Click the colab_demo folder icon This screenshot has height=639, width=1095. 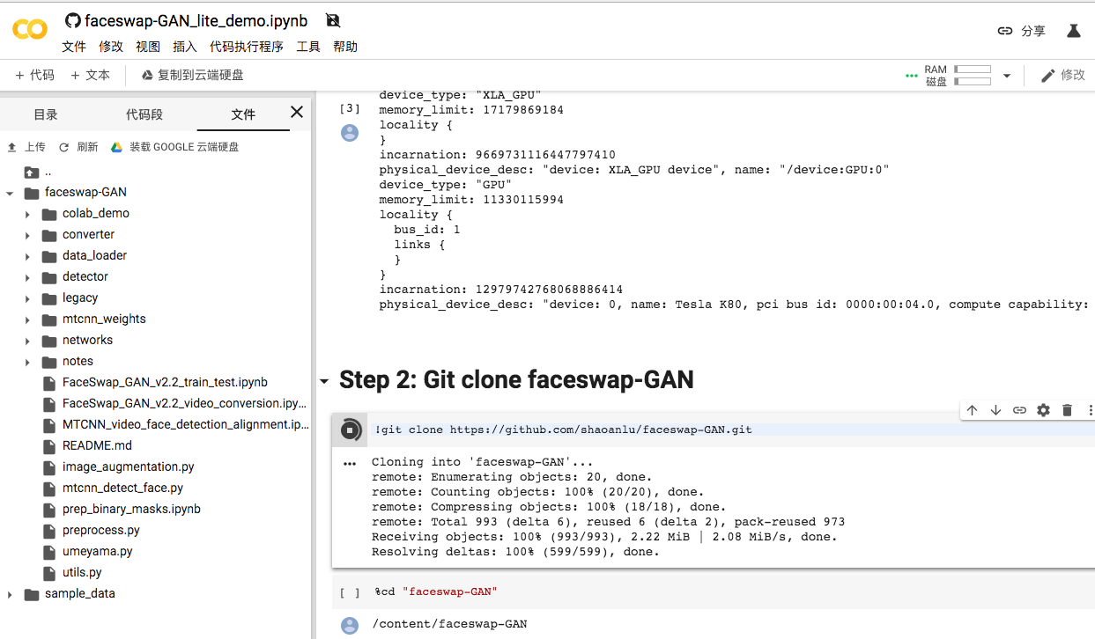(48, 214)
